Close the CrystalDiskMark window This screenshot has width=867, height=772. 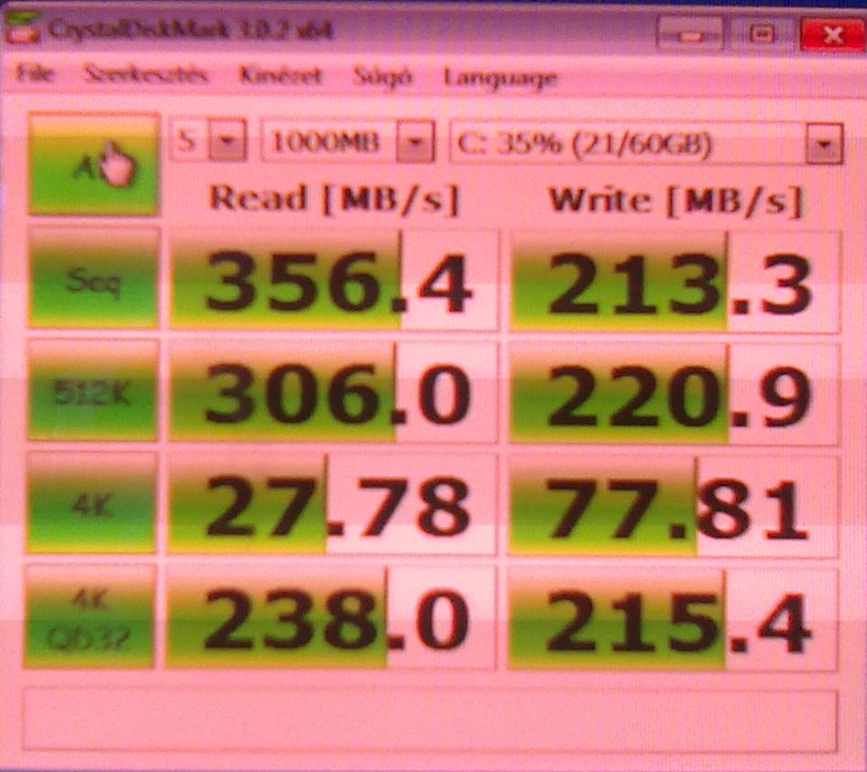(x=833, y=36)
